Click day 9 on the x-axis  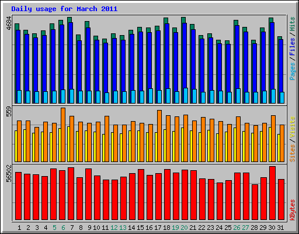(x=89, y=228)
